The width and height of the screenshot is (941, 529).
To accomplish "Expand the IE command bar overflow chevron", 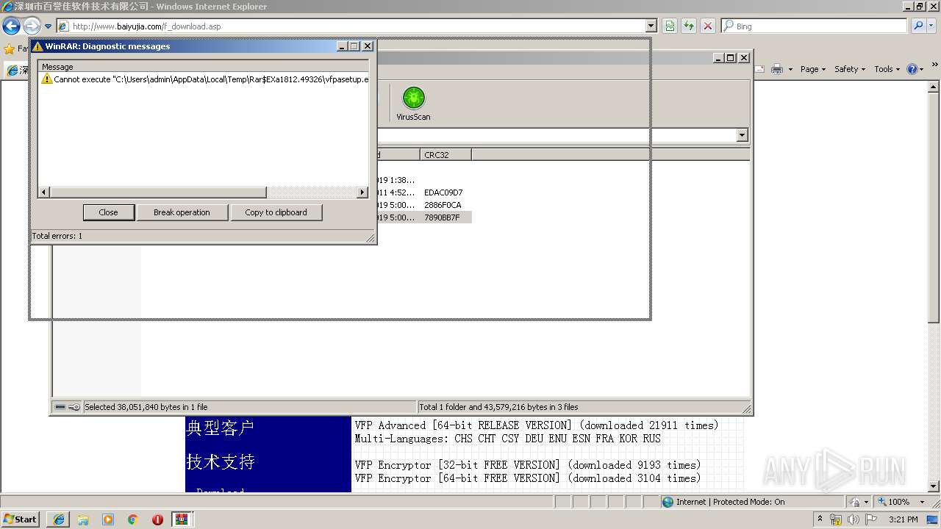I will pyautogui.click(x=935, y=65).
